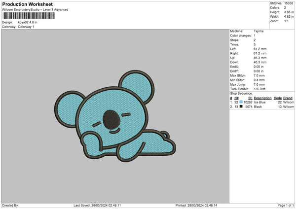
Task: Select the Black thread color swatch
Action: 241,106
